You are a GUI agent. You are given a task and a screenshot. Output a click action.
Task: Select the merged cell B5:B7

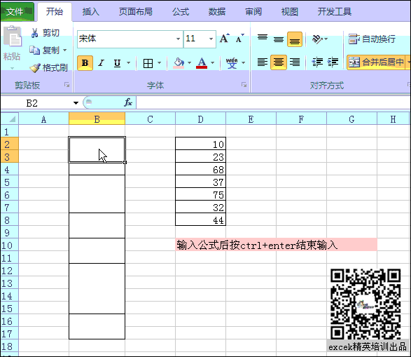pyautogui.click(x=97, y=194)
